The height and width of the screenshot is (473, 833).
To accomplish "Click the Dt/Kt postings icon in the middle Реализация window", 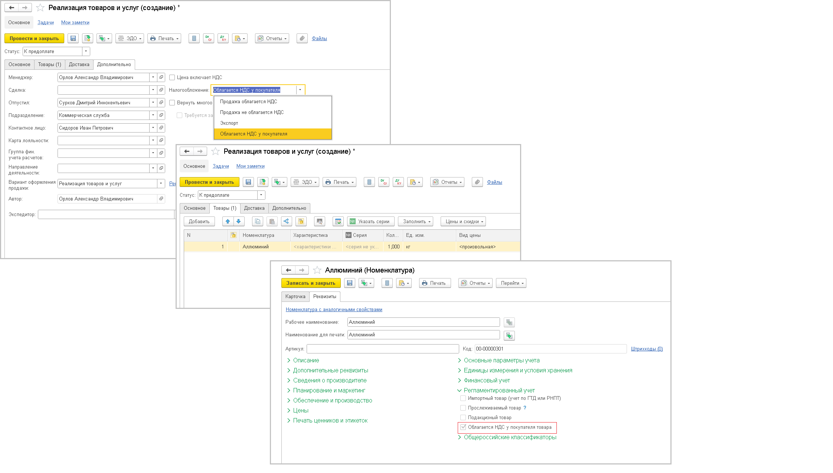I will (x=398, y=182).
